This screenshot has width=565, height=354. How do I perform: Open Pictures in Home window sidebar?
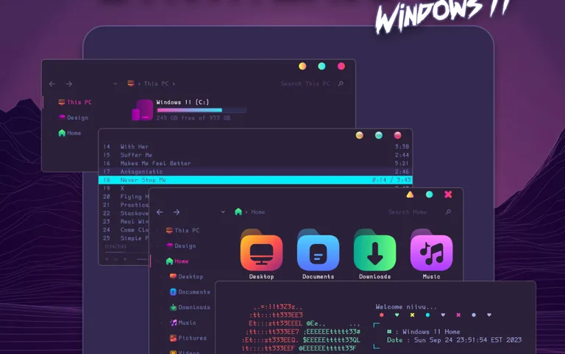(188, 338)
